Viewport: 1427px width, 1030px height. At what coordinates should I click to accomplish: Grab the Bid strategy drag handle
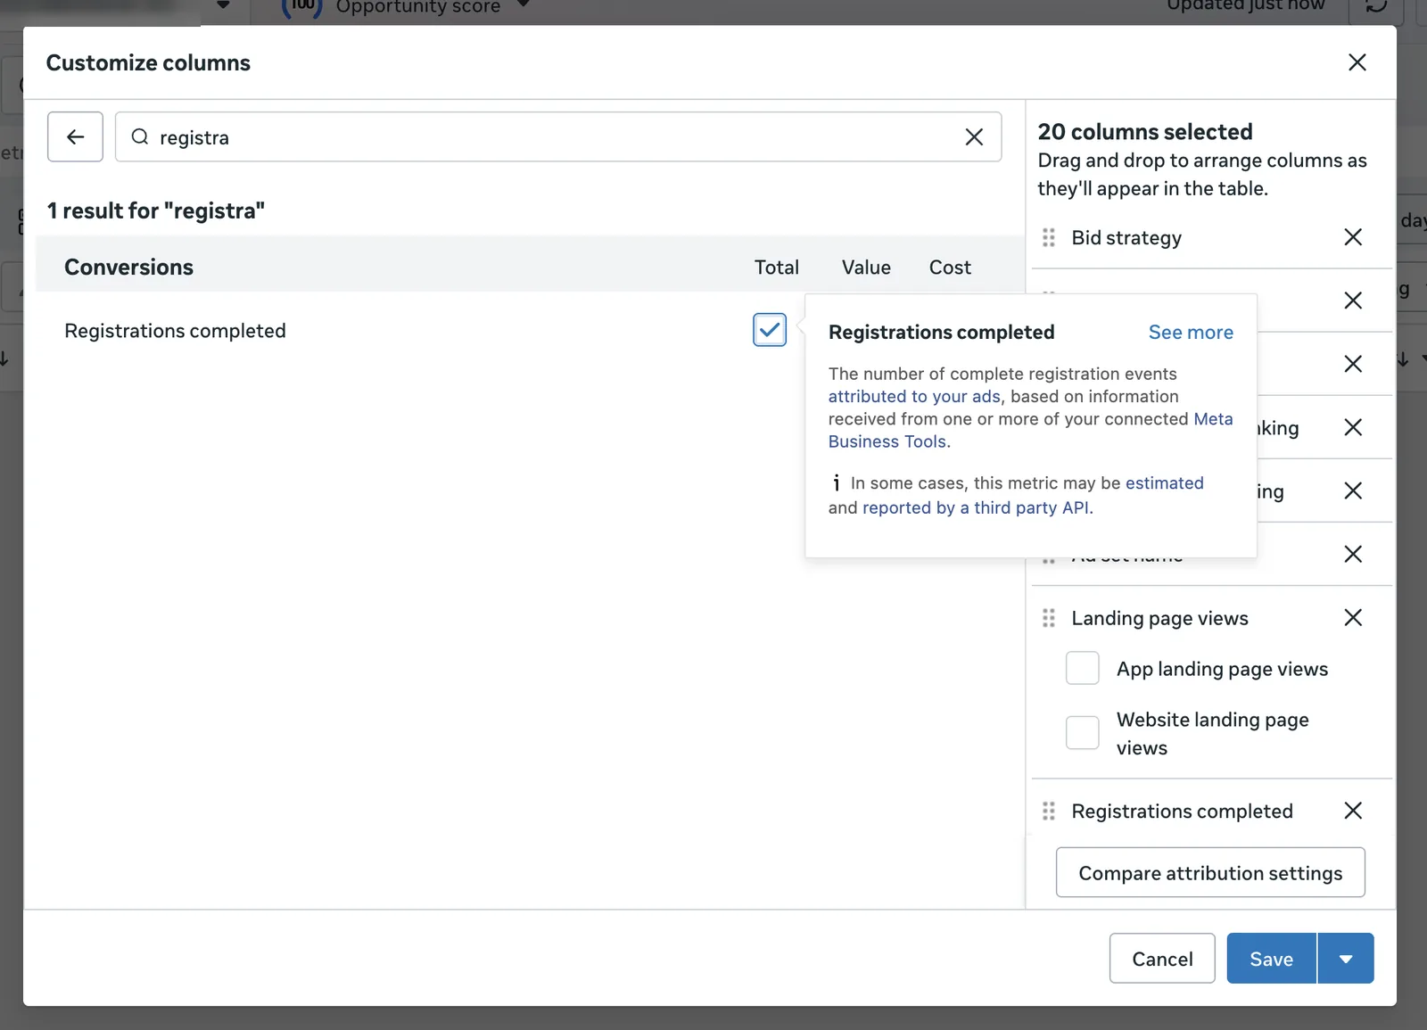click(1049, 237)
